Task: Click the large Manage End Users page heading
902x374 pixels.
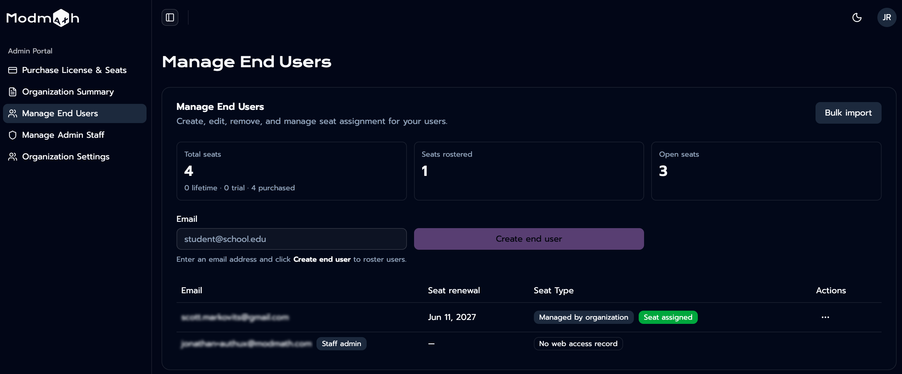Action: (247, 62)
